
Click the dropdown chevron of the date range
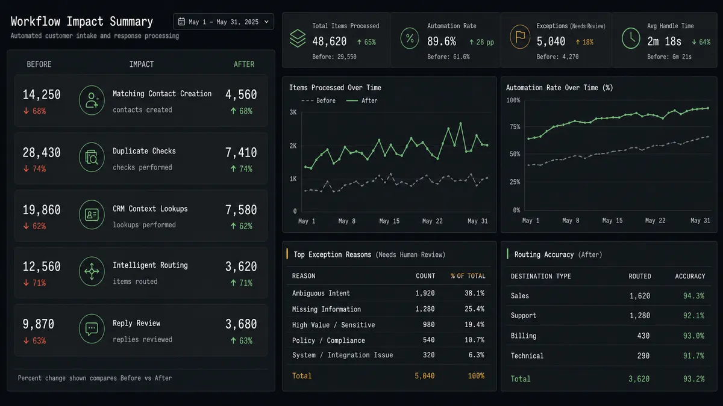[x=266, y=22]
